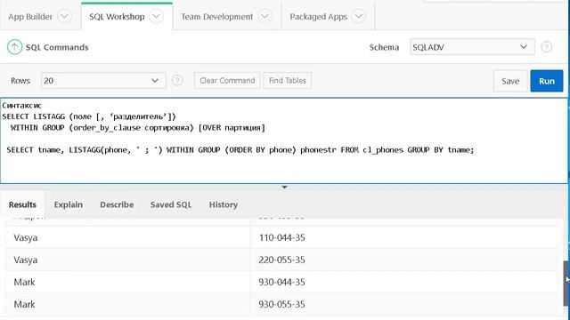Open the History tab
570x320 pixels.
coord(224,204)
